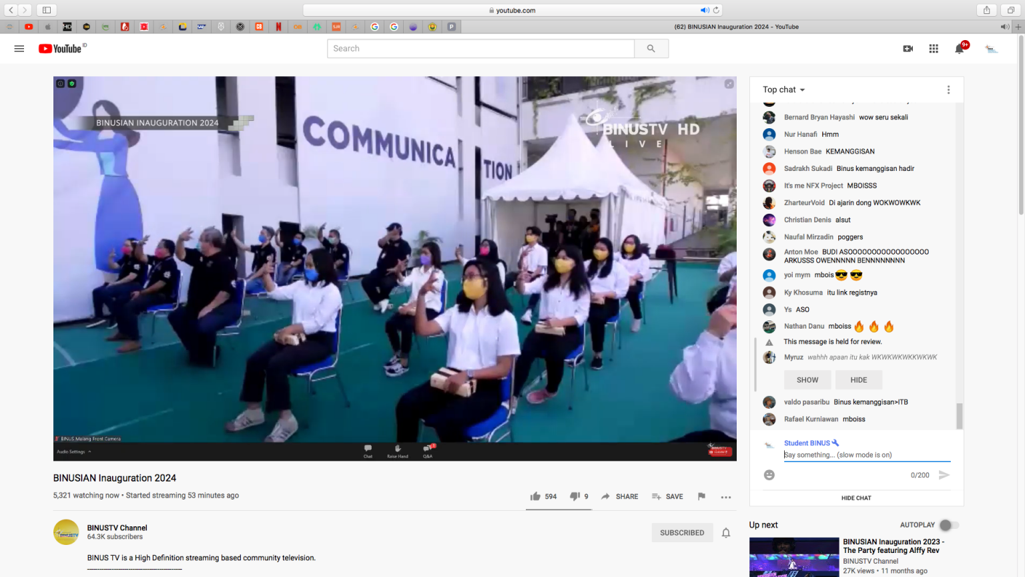The width and height of the screenshot is (1025, 577).
Task: Expand the Top chat dropdown
Action: (784, 89)
